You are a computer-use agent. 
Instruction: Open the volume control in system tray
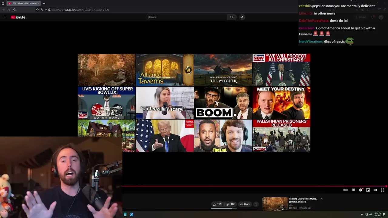[x=370, y=214]
